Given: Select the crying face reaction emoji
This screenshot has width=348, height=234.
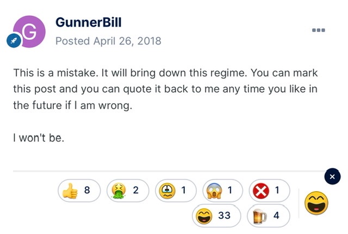Looking at the screenshot, I should [167, 191].
